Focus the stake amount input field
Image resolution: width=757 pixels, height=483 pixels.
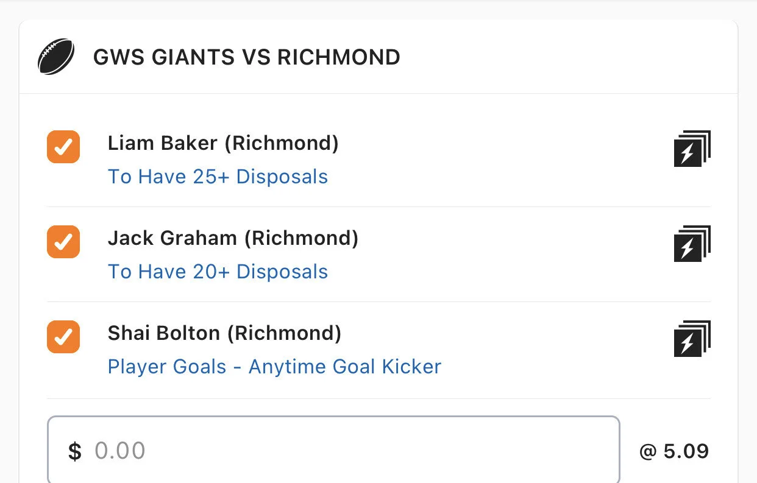pyautogui.click(x=354, y=451)
